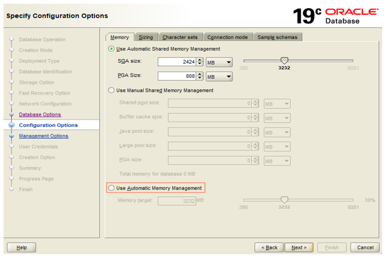Click the Creation Option step
385x257 pixels.
[x=37, y=157]
